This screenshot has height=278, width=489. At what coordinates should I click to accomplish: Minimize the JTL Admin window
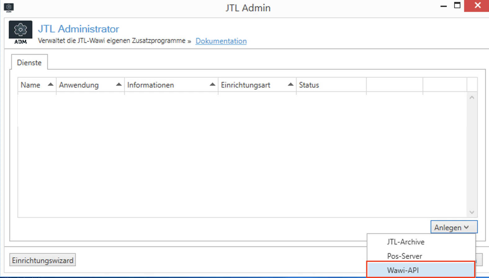pos(444,6)
